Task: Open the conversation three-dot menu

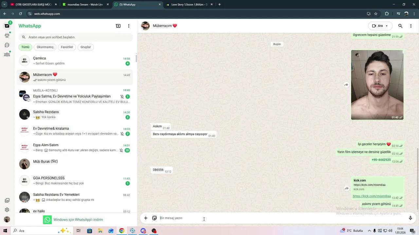Action: click(x=411, y=26)
